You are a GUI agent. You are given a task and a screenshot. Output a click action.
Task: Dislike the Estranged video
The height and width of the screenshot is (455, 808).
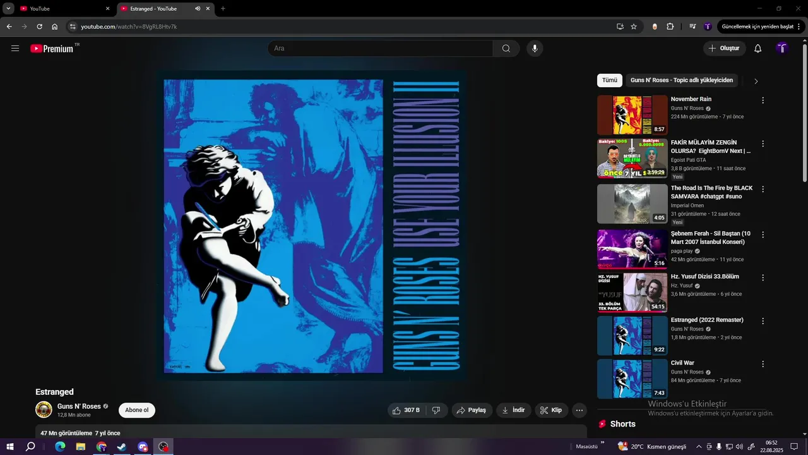click(x=436, y=410)
